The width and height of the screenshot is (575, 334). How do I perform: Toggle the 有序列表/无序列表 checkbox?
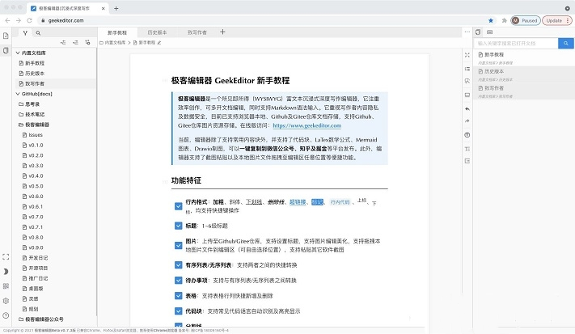(178, 265)
